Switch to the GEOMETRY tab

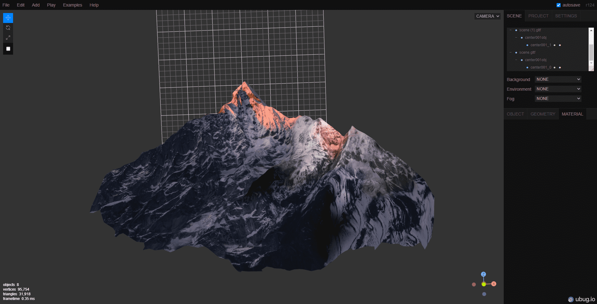click(x=543, y=114)
